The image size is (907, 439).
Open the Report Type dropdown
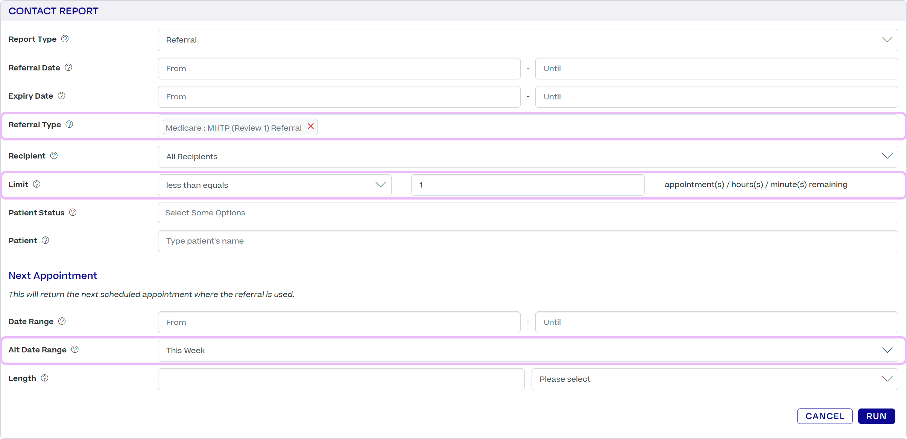click(x=527, y=40)
